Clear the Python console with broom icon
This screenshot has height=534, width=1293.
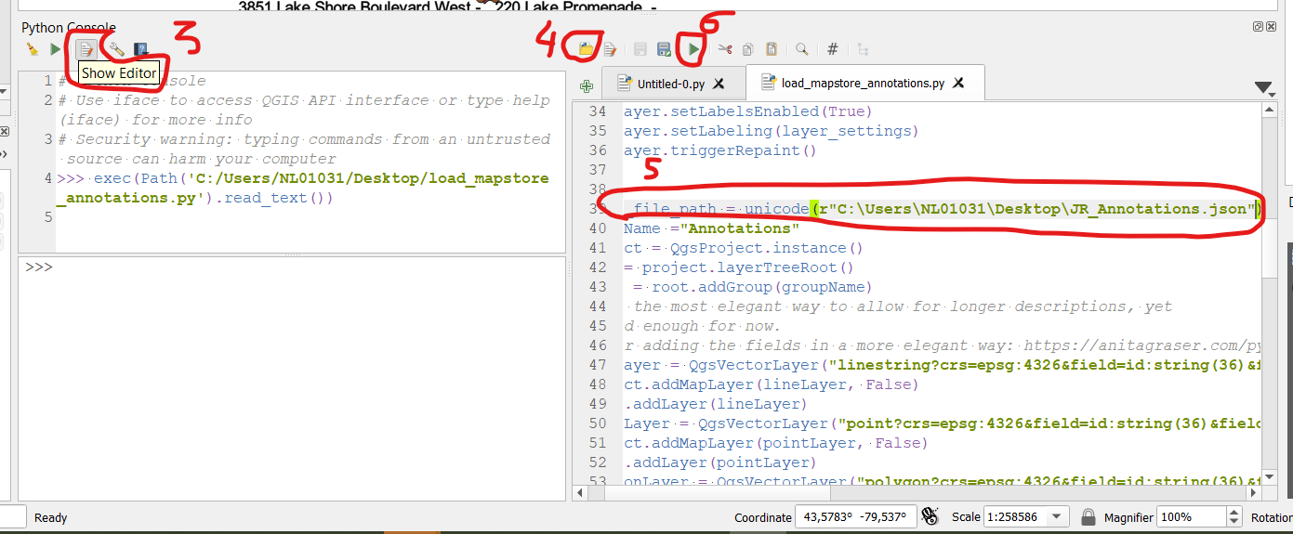(33, 49)
